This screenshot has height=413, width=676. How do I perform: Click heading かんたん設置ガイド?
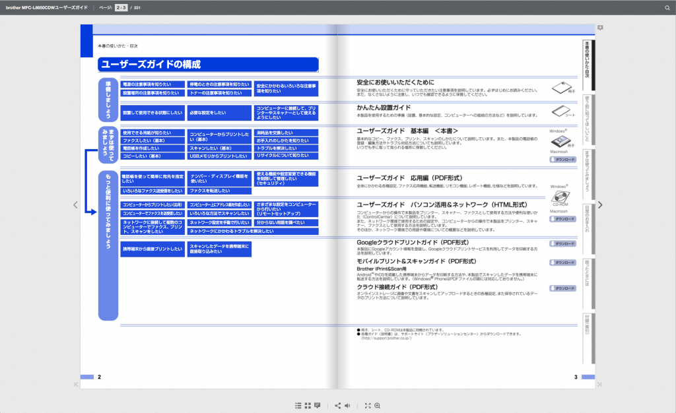pos(384,108)
